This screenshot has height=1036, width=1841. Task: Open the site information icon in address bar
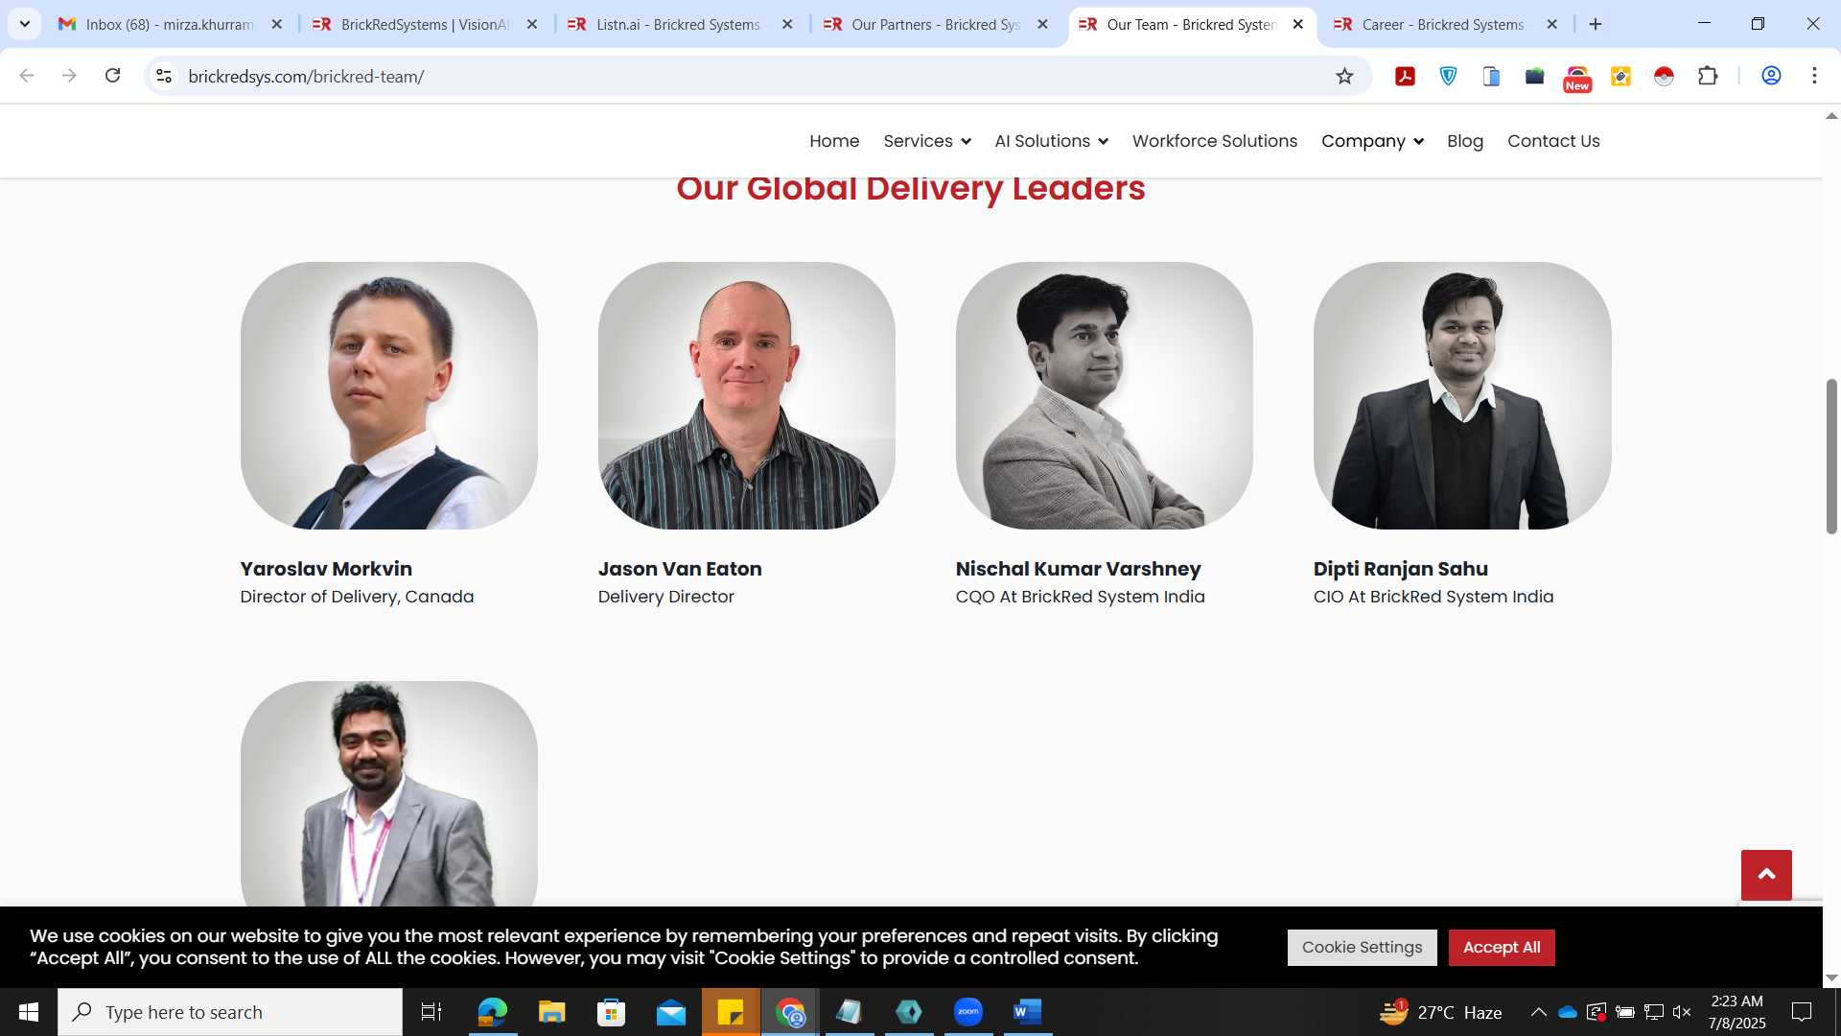coord(164,76)
